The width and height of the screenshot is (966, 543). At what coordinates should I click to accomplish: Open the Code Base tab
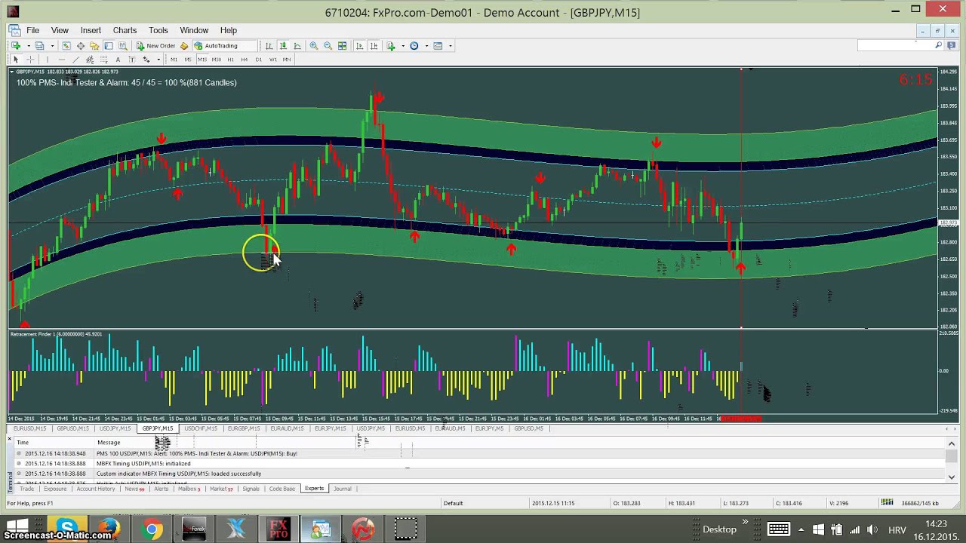pyautogui.click(x=281, y=489)
